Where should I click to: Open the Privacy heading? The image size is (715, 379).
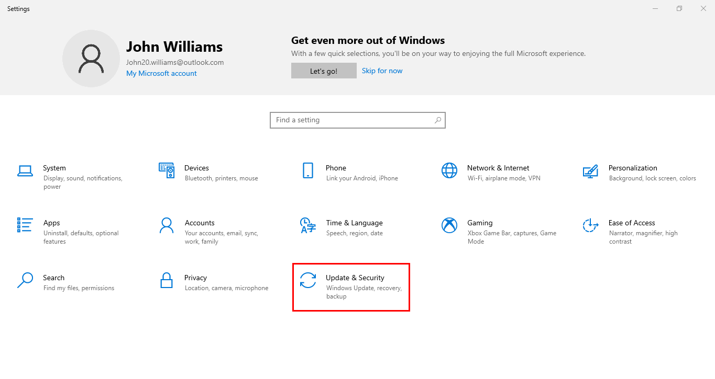195,278
